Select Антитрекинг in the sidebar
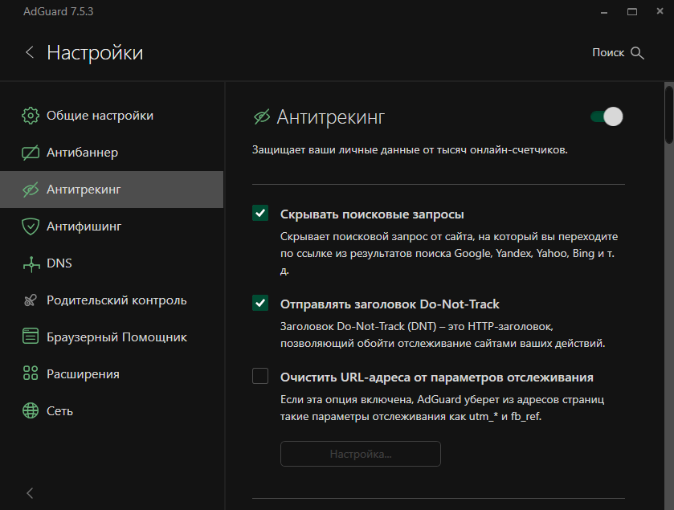Viewport: 674px width, 510px height. [x=112, y=190]
